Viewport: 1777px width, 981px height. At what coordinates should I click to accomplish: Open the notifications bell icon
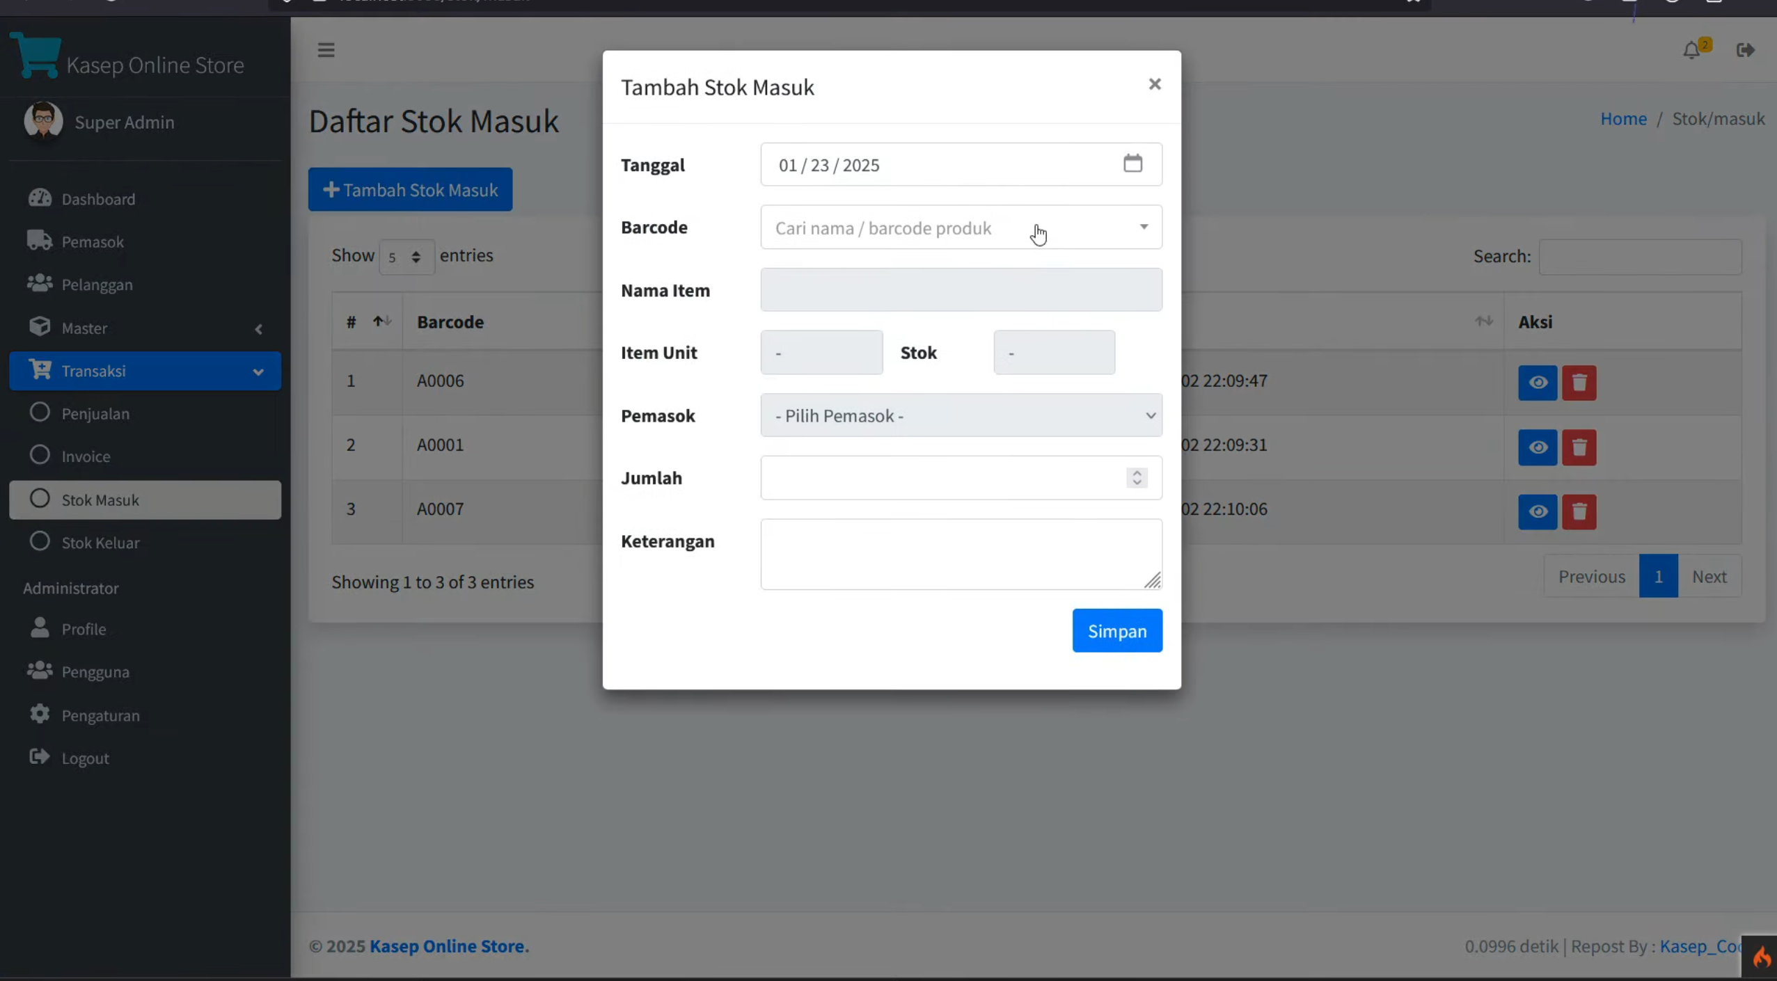pyautogui.click(x=1691, y=51)
